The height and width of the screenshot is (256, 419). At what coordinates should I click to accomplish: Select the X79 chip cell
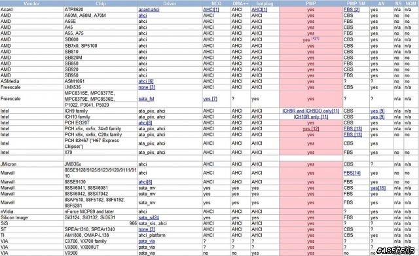click(x=101, y=153)
